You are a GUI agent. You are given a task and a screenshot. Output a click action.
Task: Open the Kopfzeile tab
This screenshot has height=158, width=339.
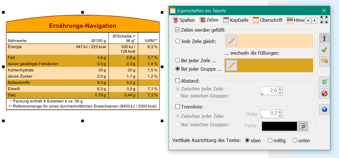236,20
